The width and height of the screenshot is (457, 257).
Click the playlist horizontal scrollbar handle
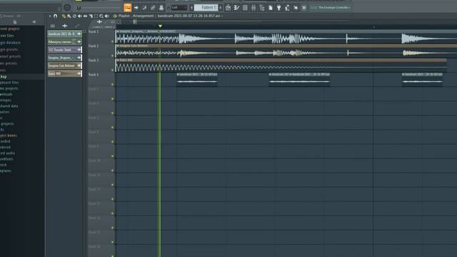[135, 21]
